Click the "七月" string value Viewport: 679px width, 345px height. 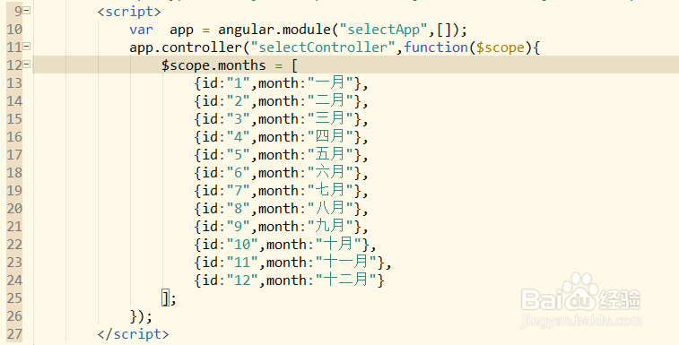[330, 191]
